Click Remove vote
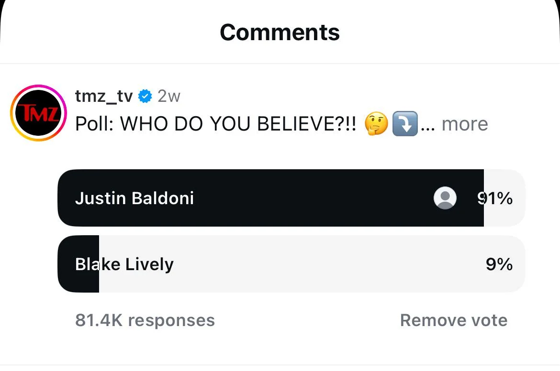This screenshot has width=560, height=371. [x=453, y=320]
